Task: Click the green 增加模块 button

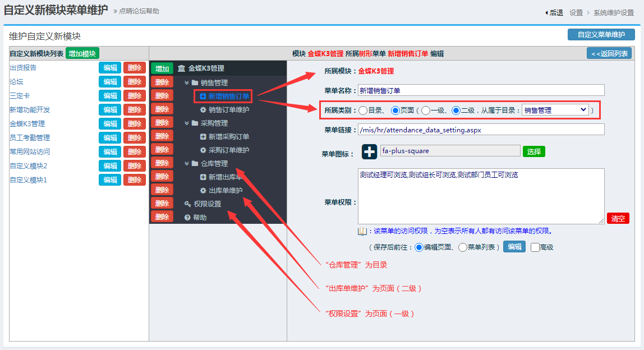Action: coord(82,53)
